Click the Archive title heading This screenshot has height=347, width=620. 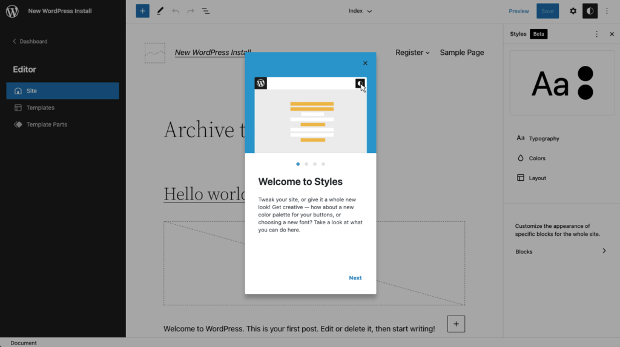[205, 130]
